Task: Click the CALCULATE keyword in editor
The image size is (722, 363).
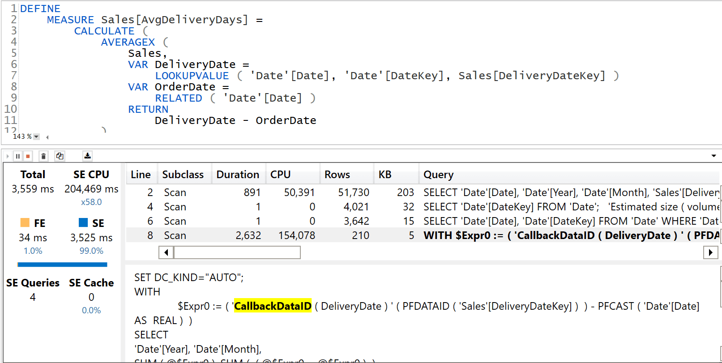Action: pos(104,31)
